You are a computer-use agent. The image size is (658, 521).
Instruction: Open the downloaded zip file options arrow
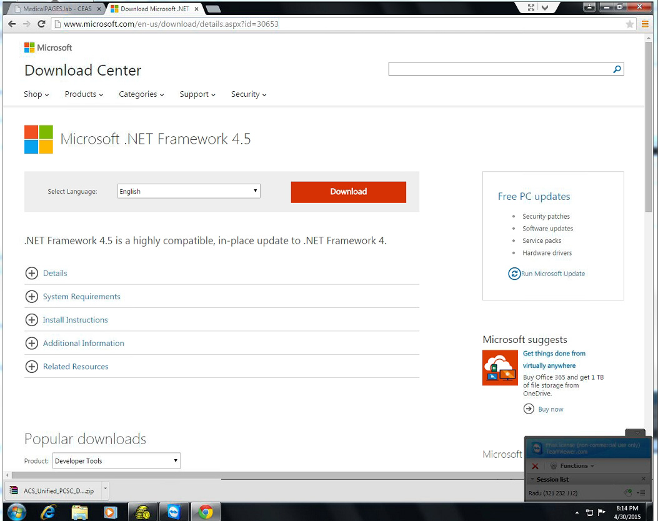[106, 490]
